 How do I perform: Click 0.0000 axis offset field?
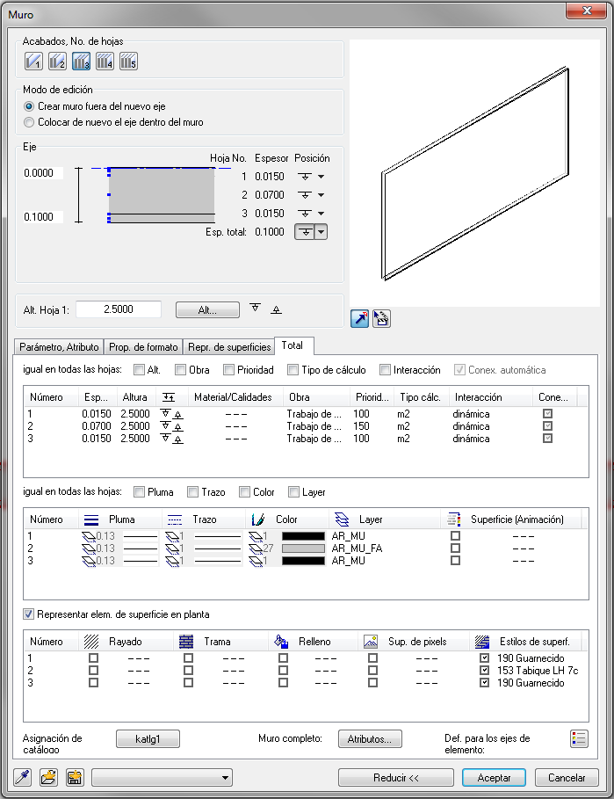pos(42,173)
